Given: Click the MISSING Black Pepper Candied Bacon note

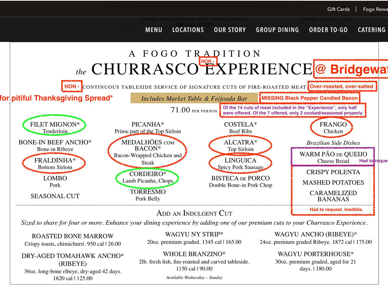Looking at the screenshot, I should pos(309,98).
